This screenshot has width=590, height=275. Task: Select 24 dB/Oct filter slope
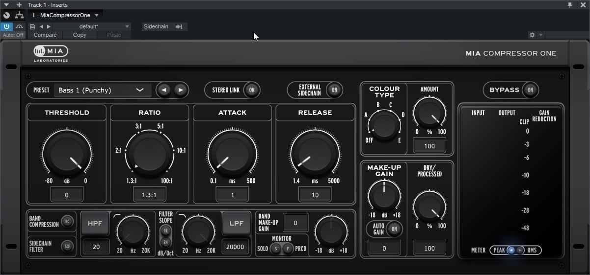coord(165,242)
